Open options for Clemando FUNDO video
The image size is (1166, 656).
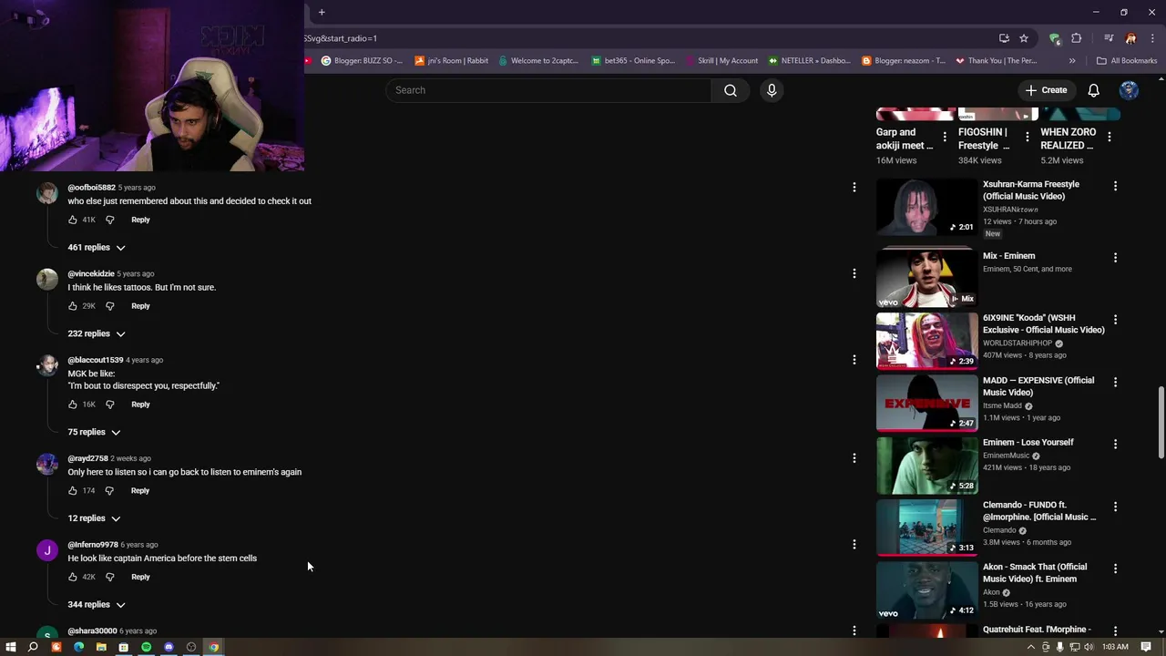1115,507
